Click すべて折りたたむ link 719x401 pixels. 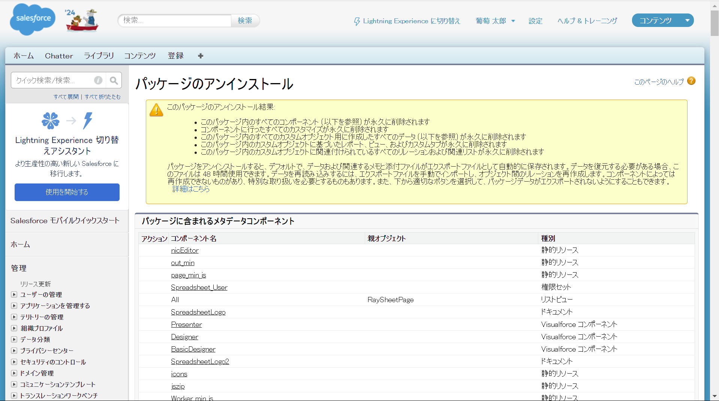(x=103, y=97)
